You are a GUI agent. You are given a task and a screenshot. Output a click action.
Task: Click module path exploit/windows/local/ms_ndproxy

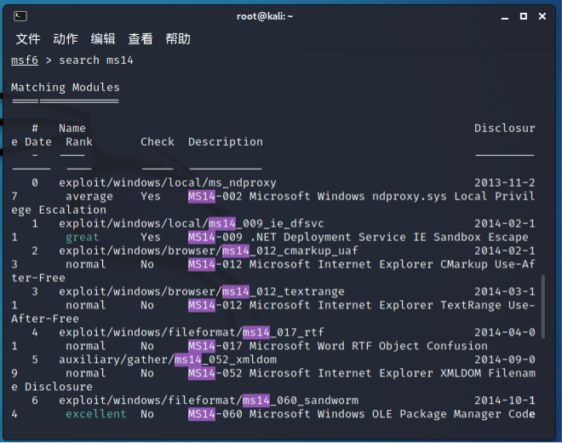tap(168, 183)
